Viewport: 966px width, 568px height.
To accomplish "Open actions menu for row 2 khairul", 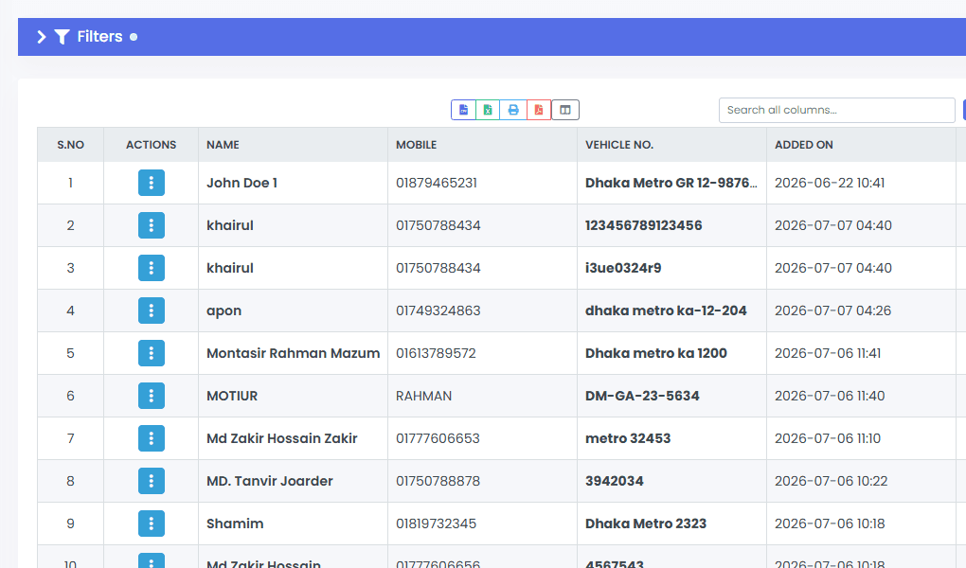I will 151,225.
